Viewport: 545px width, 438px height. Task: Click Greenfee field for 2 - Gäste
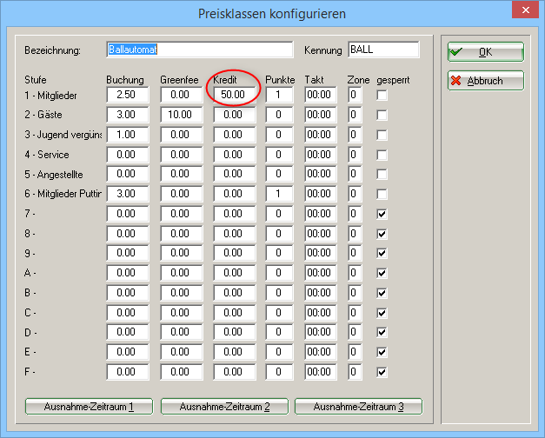click(x=181, y=115)
